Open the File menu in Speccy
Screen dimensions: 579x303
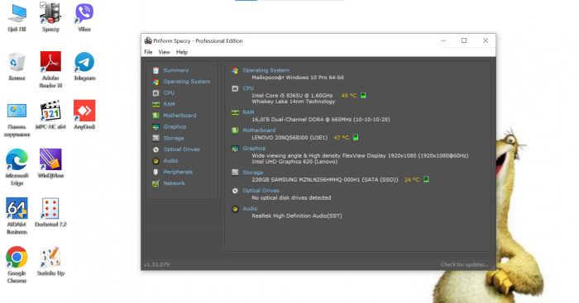pyautogui.click(x=148, y=52)
